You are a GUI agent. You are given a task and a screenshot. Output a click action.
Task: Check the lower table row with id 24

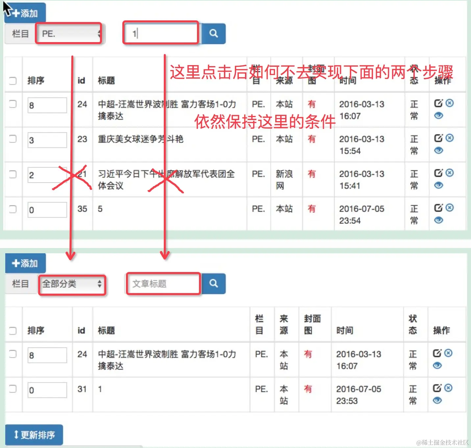(13, 354)
